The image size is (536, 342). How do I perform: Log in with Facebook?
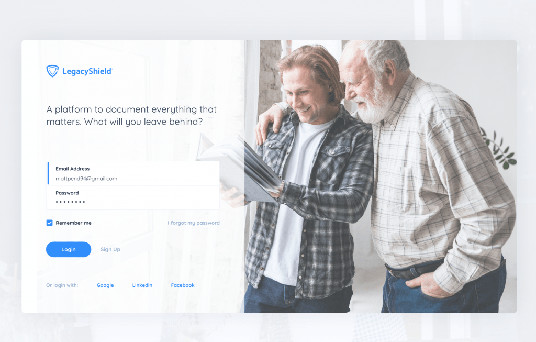[183, 285]
